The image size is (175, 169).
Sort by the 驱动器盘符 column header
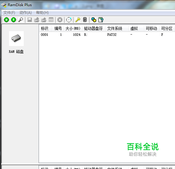tap(93, 28)
